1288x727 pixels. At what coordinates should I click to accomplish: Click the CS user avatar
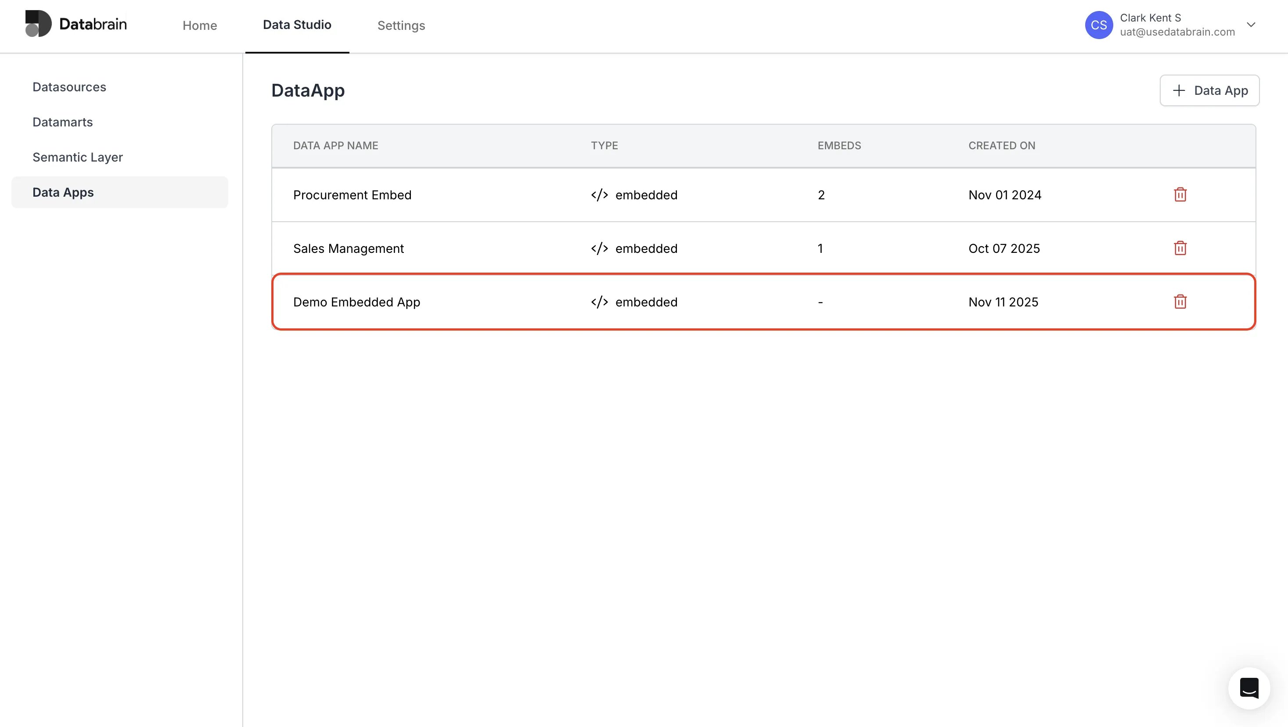coord(1098,25)
